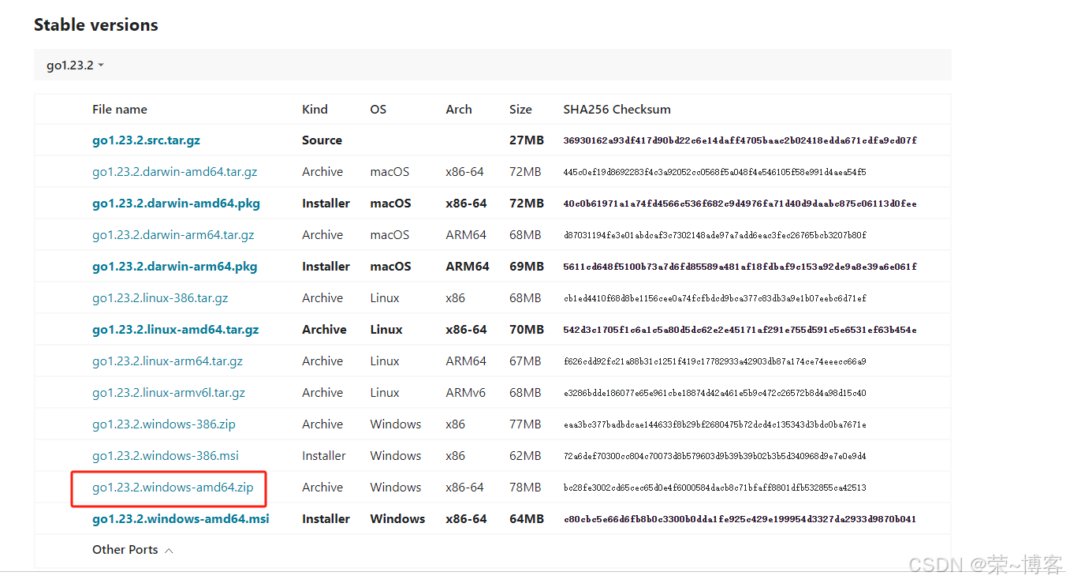Select ARM64 arch in darwin-arm64.pkg row
Image resolution: width=1066 pixels, height=583 pixels.
468,267
